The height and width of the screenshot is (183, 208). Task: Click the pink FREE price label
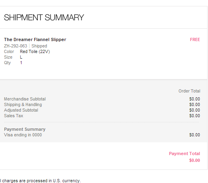pyautogui.click(x=195, y=39)
